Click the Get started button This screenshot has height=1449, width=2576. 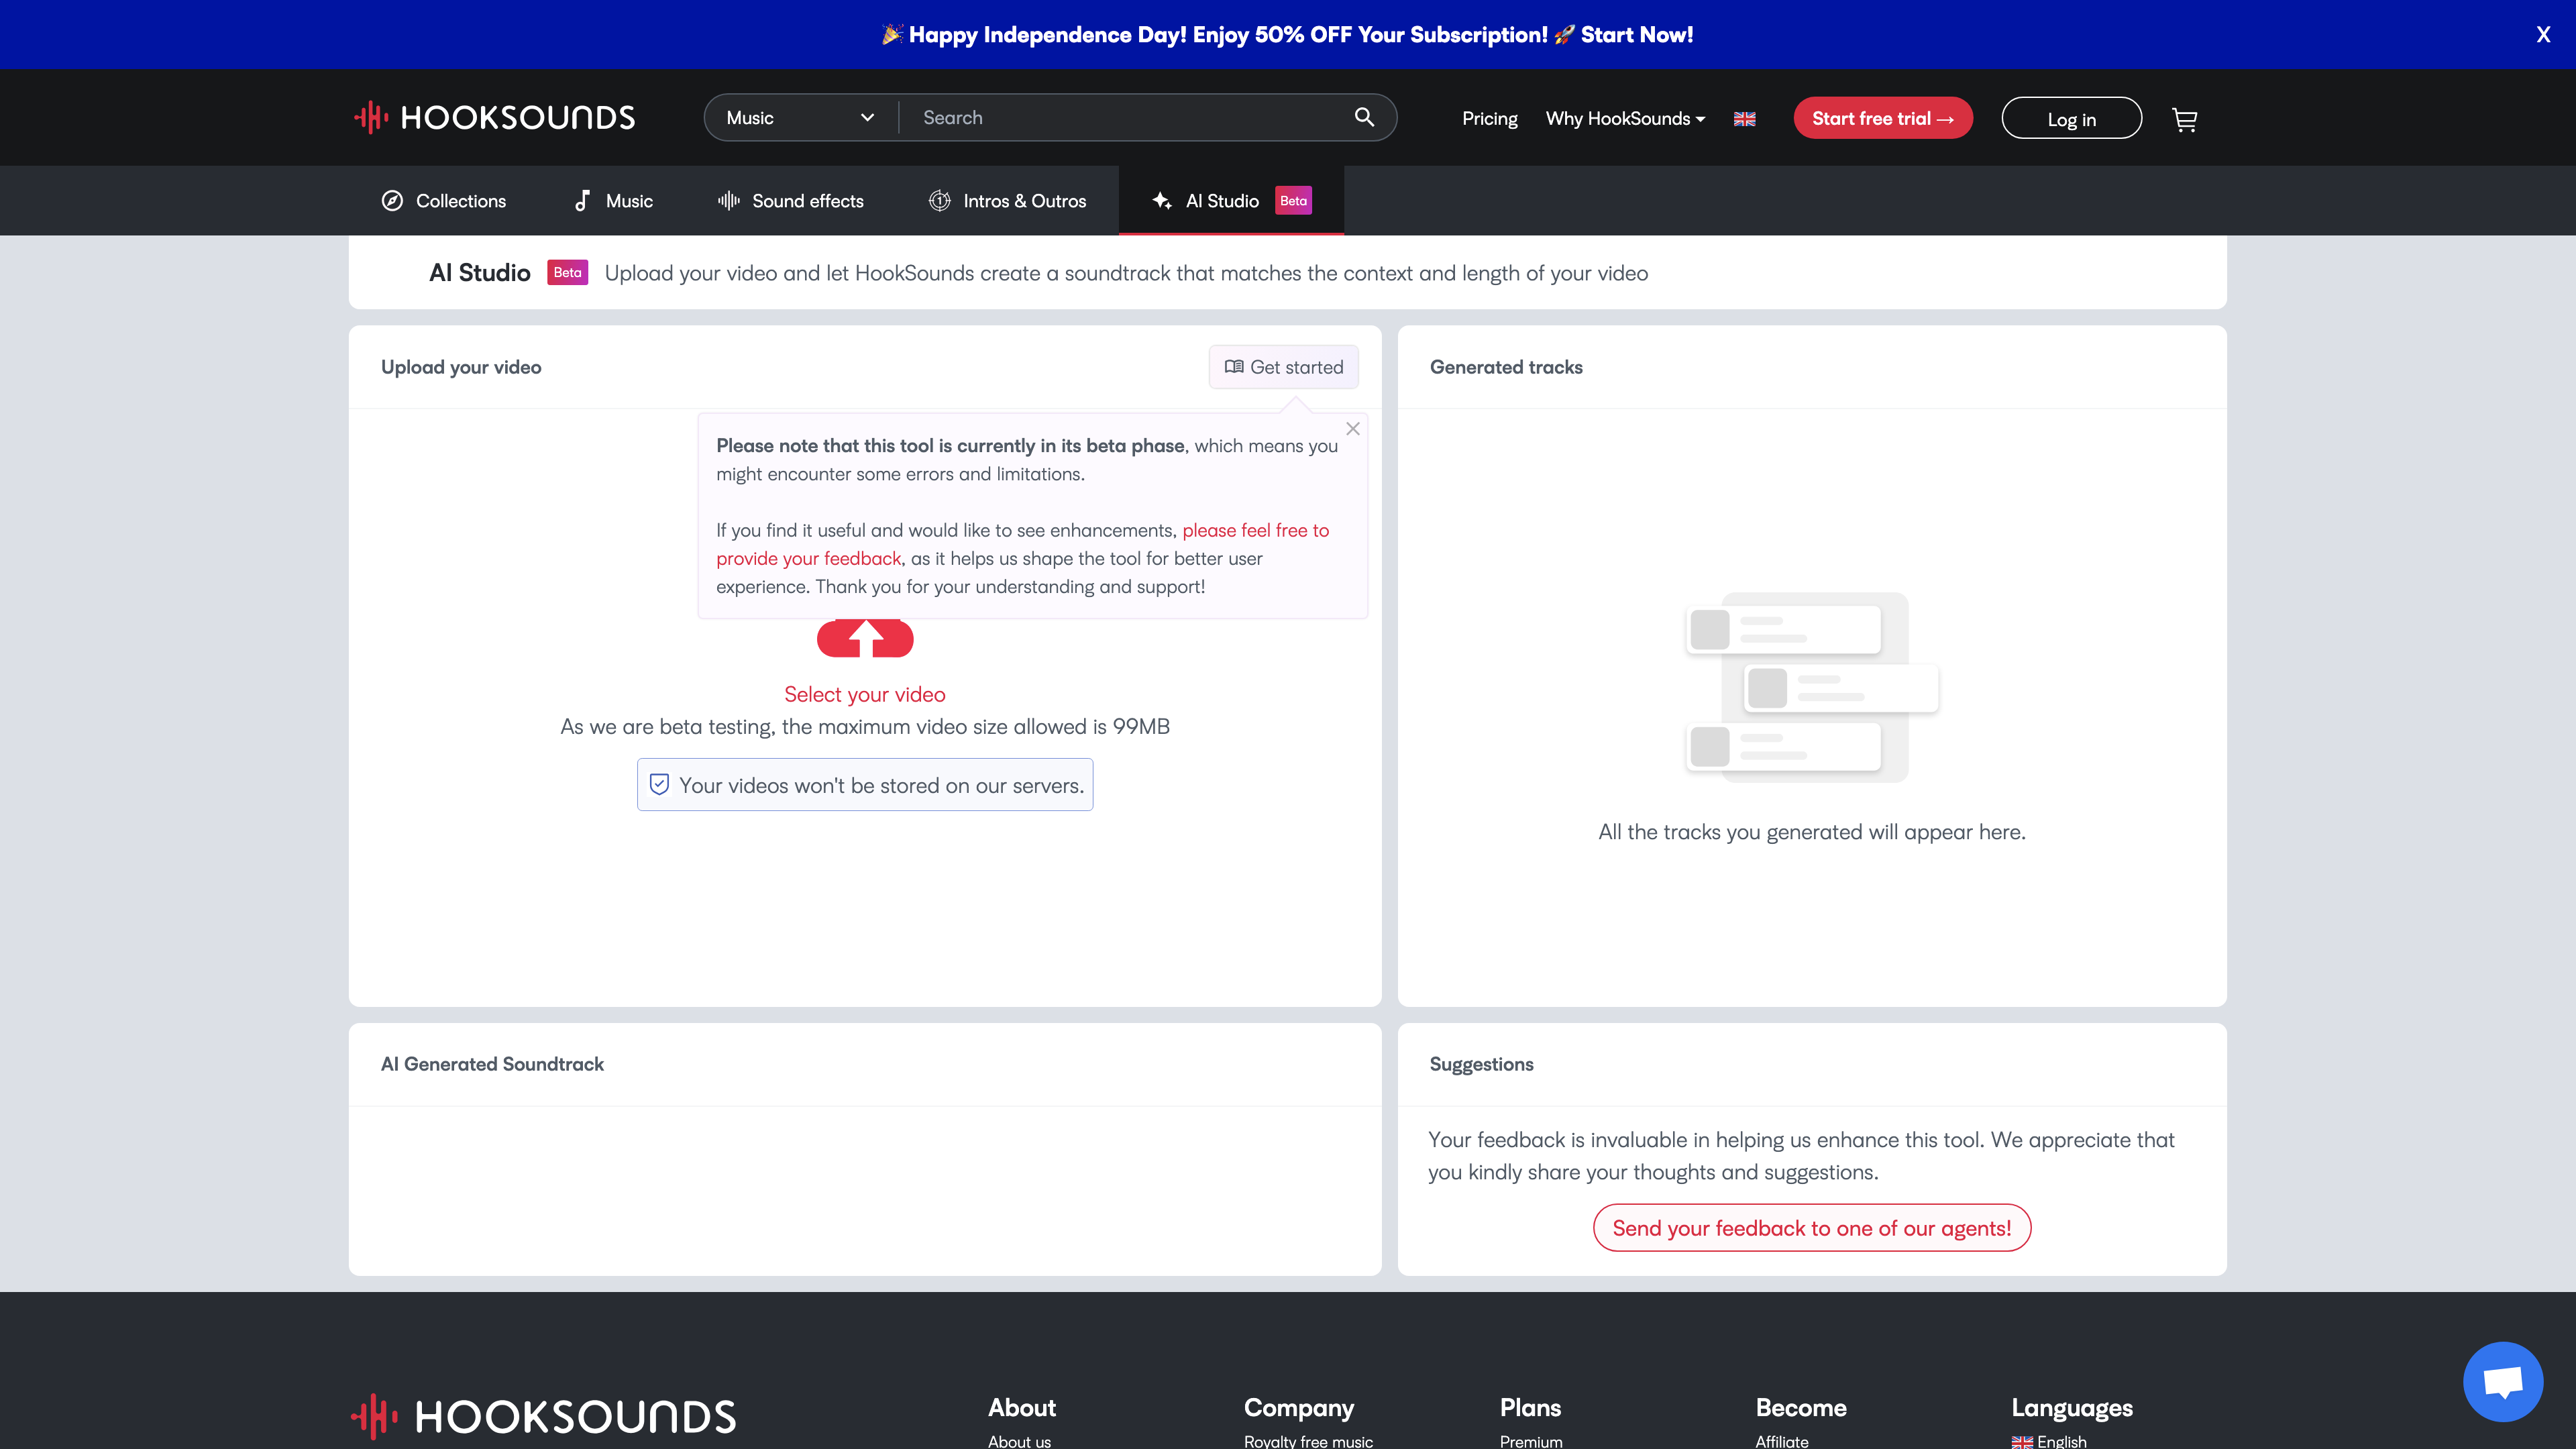(1284, 367)
